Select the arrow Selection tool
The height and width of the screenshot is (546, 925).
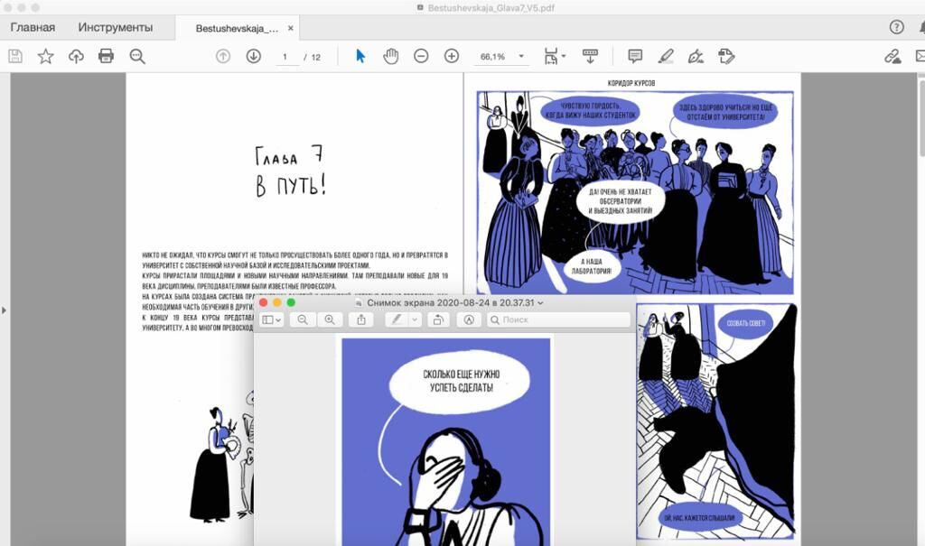pyautogui.click(x=360, y=56)
